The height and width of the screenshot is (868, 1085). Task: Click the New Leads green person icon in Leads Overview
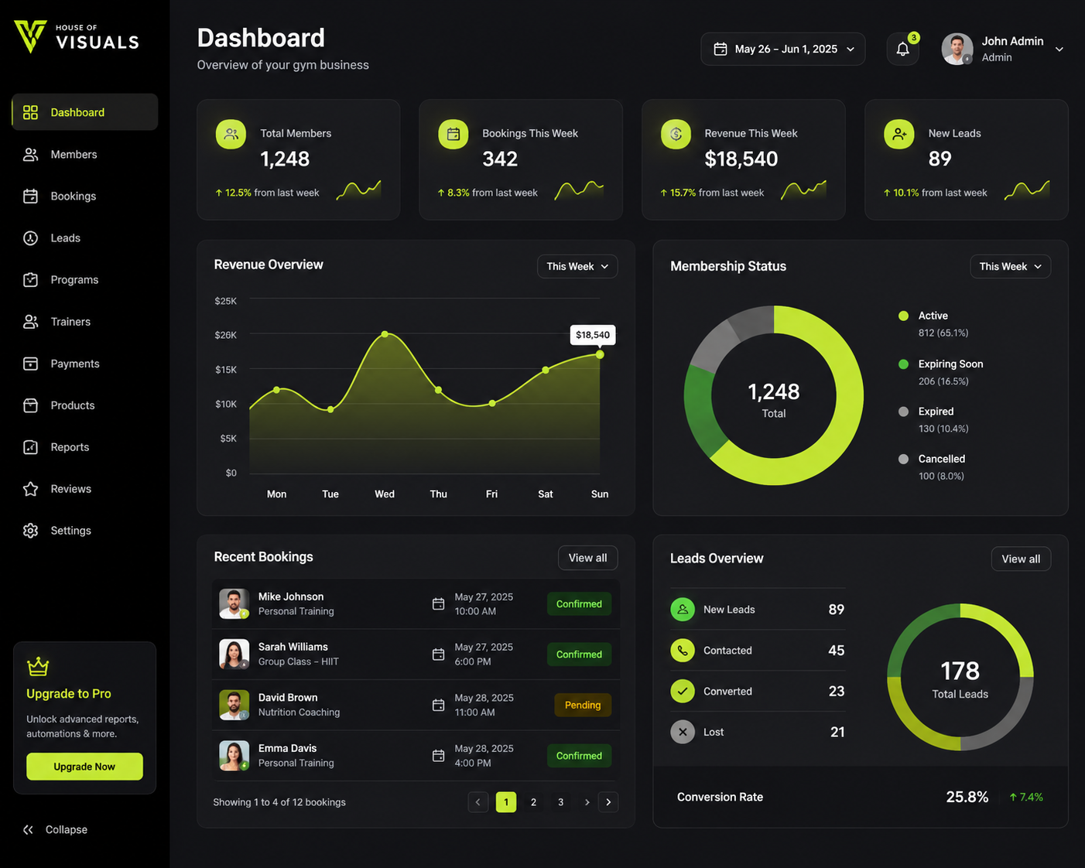click(x=683, y=610)
